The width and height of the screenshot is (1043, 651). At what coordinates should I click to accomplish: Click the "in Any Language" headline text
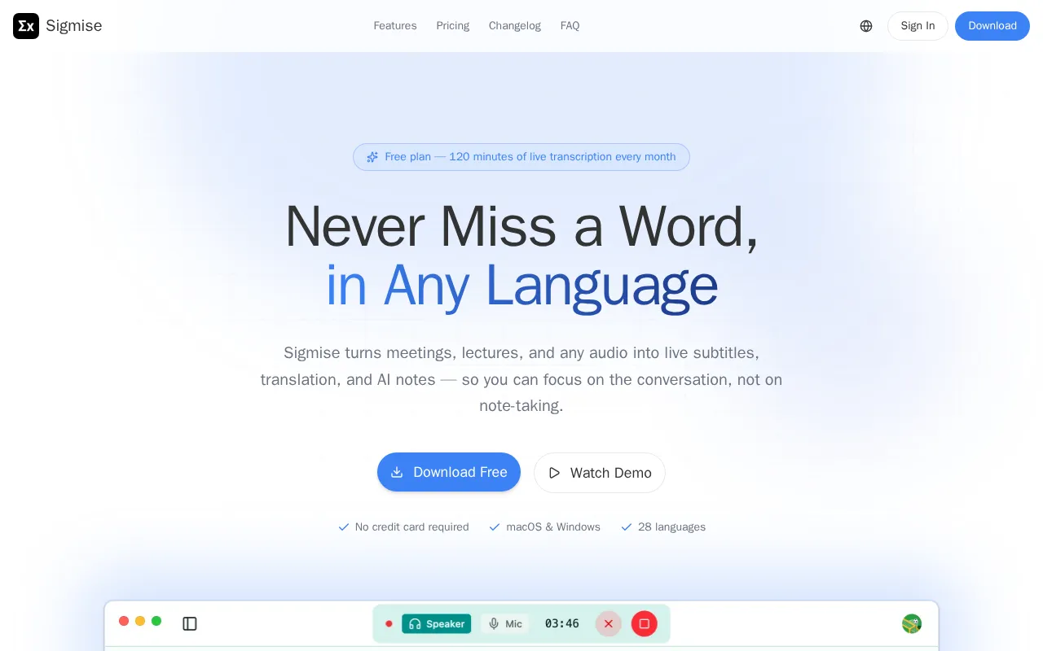click(521, 286)
